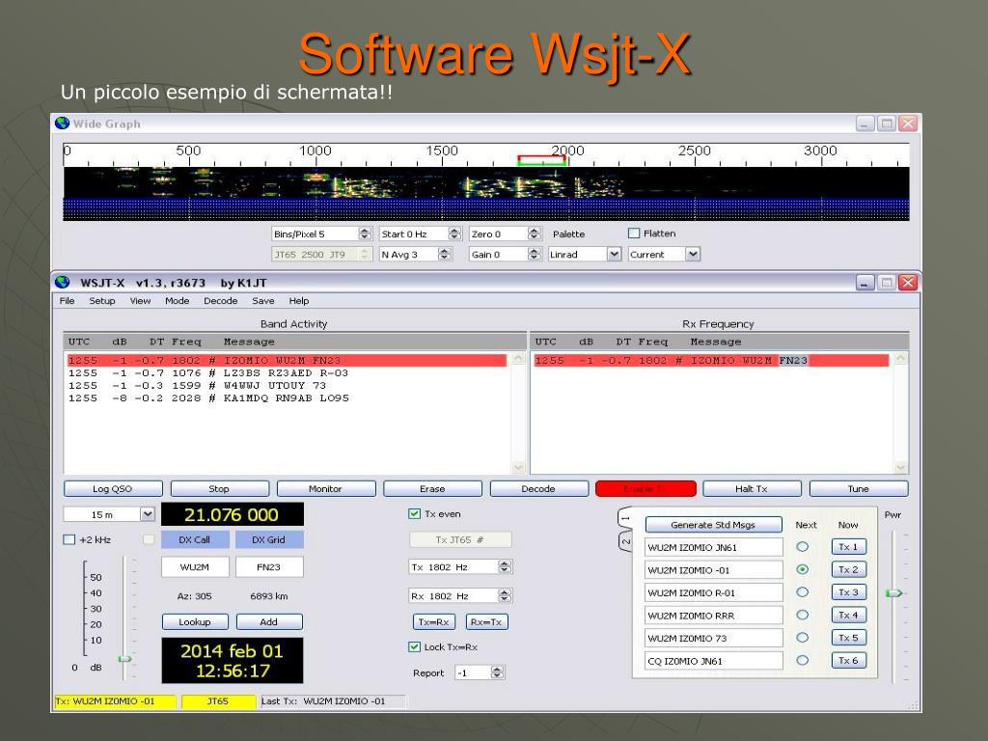Click the dB audio level slider handle
The width and height of the screenshot is (988, 741).
pos(124,658)
